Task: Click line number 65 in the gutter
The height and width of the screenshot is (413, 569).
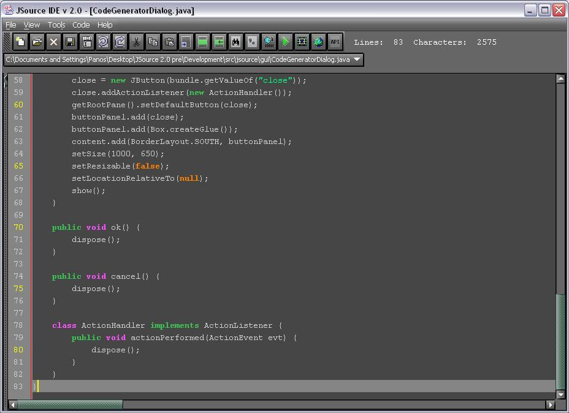Action: [18, 165]
